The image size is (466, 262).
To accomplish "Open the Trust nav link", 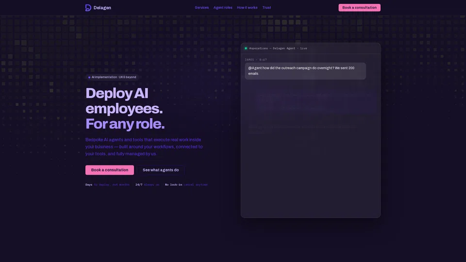I will (266, 8).
